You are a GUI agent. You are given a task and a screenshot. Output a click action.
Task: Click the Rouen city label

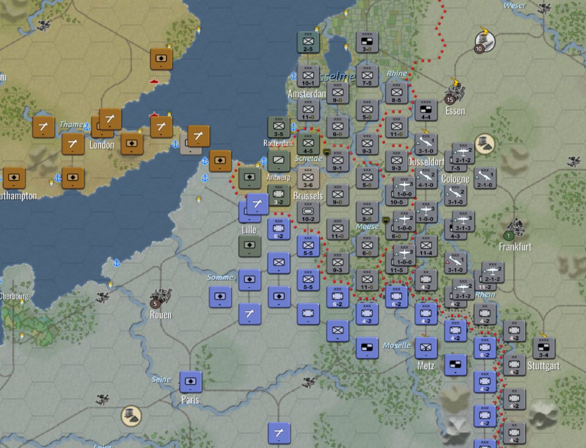[161, 315]
